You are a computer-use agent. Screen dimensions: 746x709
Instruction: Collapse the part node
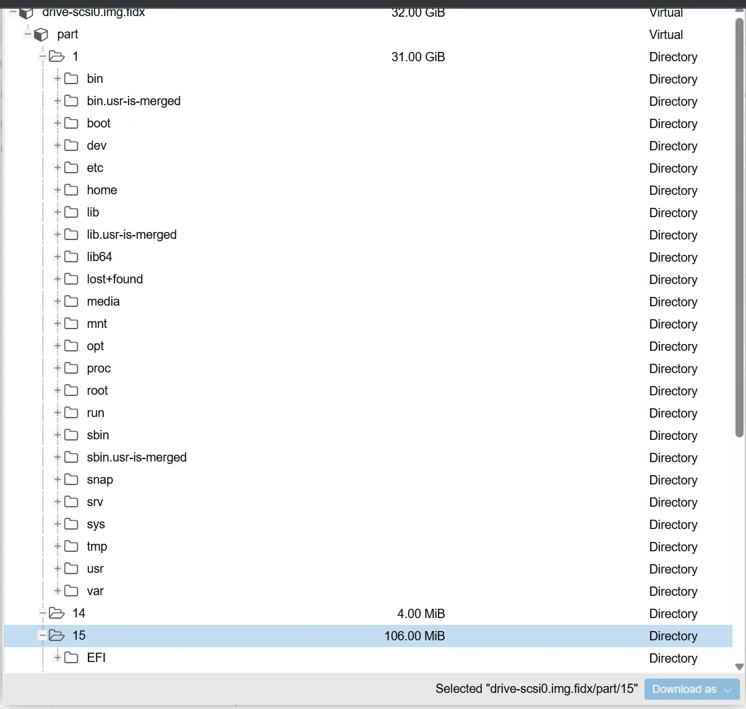click(x=28, y=34)
